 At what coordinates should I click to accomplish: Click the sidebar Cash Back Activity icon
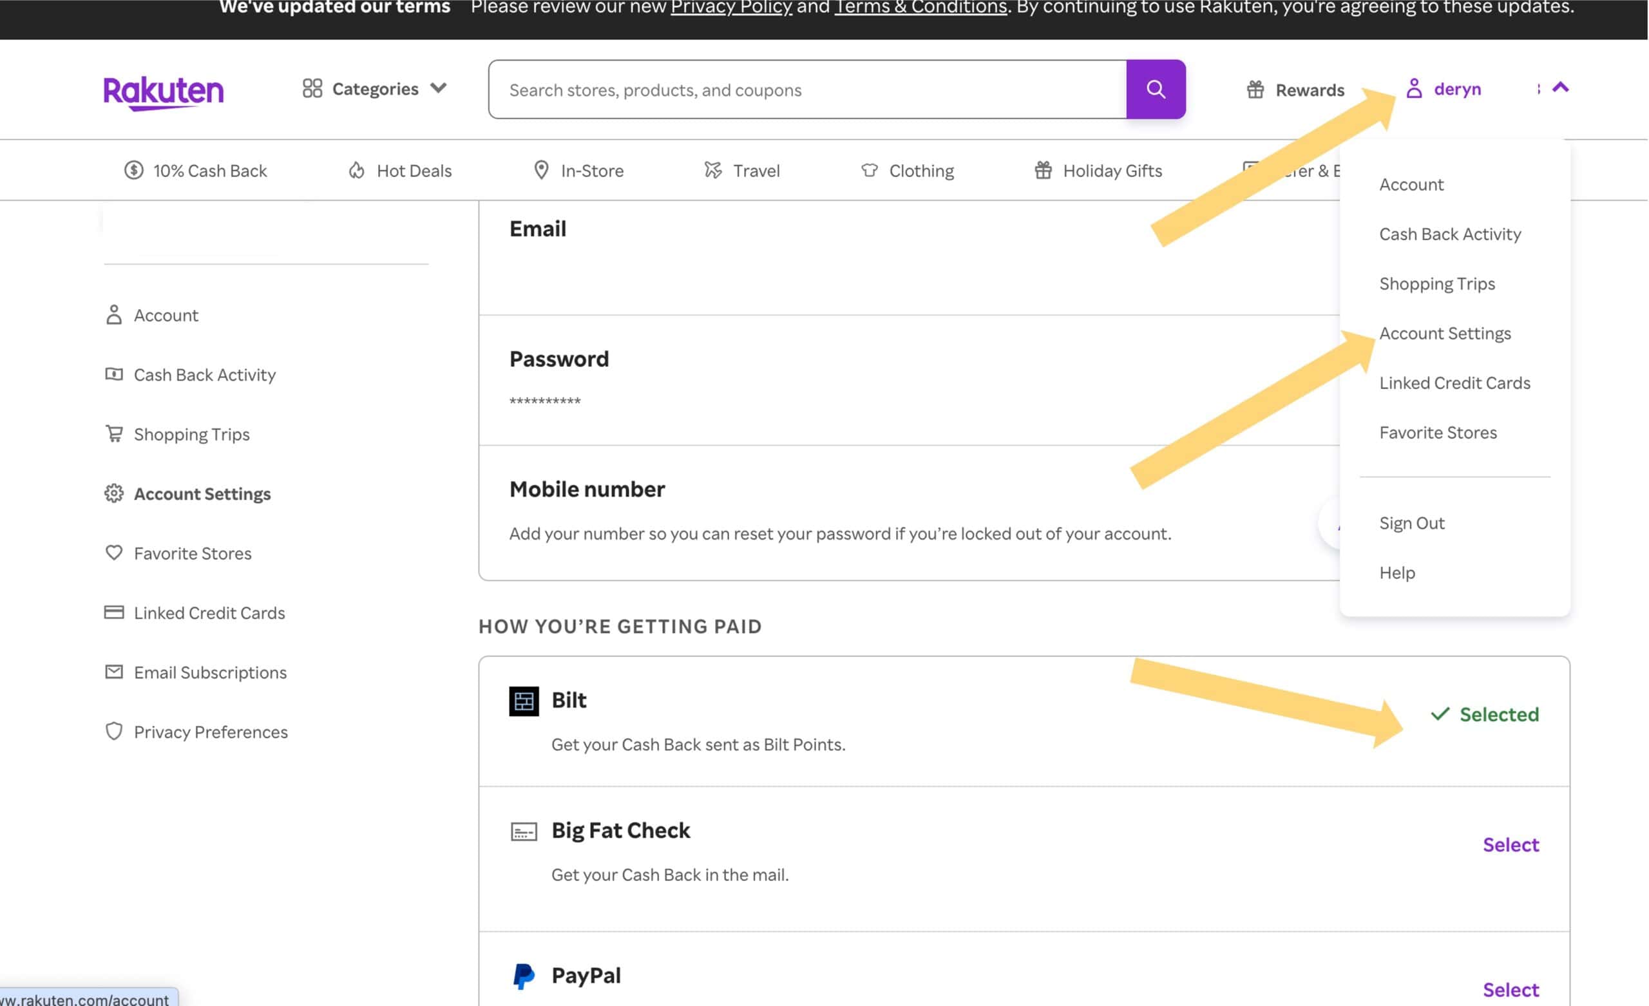click(114, 374)
